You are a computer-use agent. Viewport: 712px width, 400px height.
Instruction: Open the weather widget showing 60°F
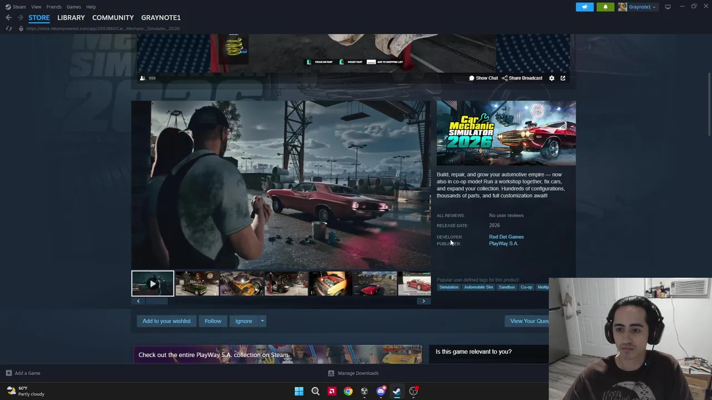25,391
